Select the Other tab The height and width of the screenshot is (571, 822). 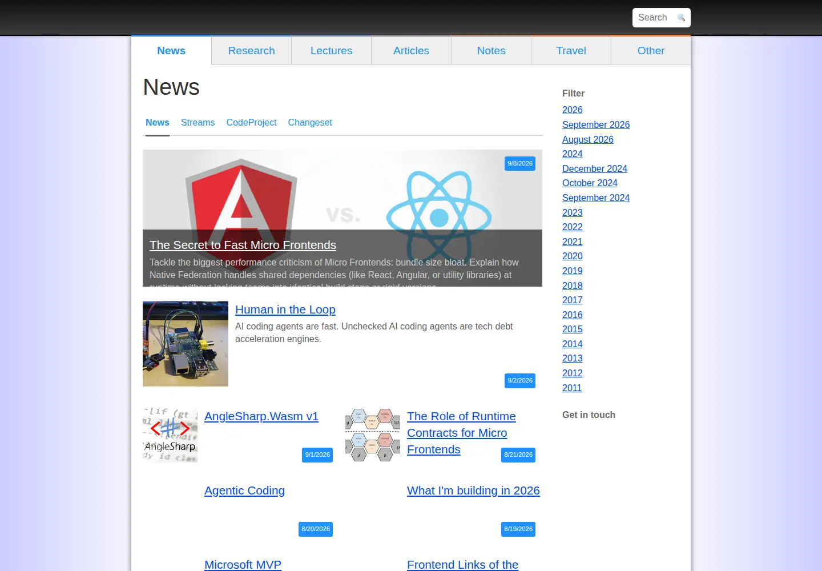[x=651, y=51]
